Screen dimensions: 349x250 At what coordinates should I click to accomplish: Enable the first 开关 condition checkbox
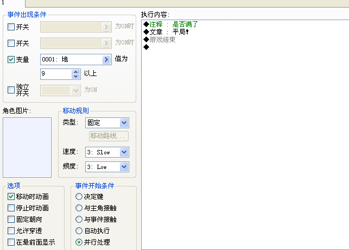coord(11,27)
